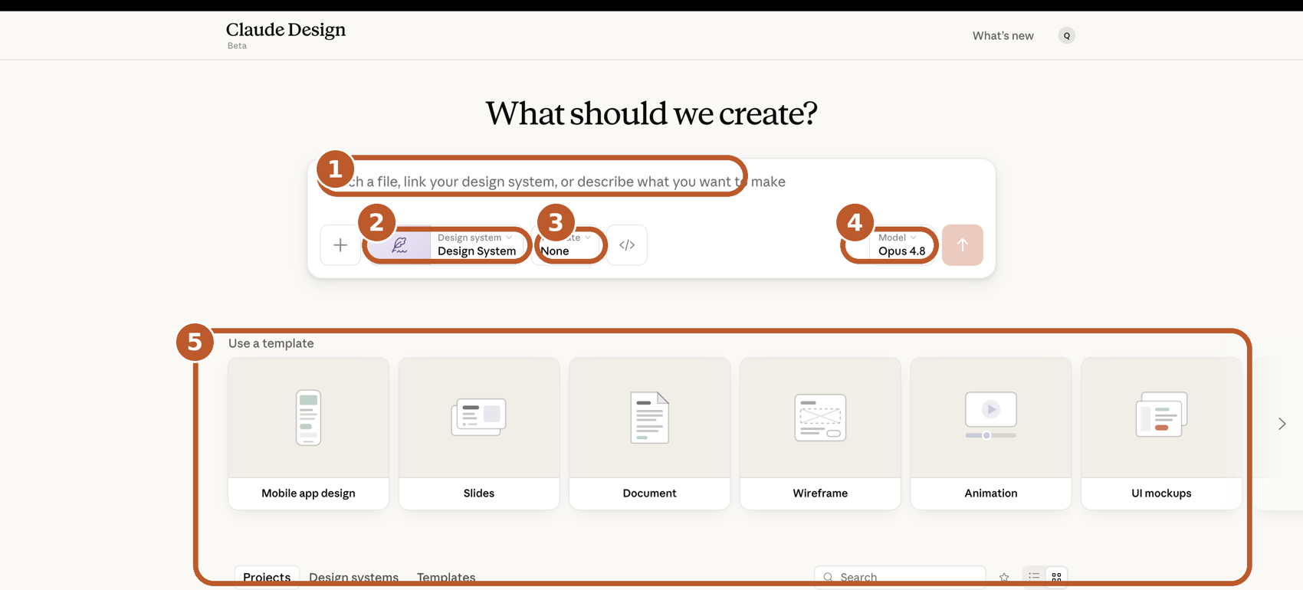The width and height of the screenshot is (1303, 590).
Task: Click the plus attach button
Action: (340, 245)
